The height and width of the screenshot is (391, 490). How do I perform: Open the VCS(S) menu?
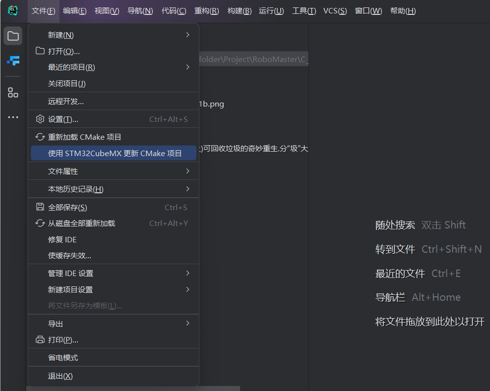coord(335,11)
